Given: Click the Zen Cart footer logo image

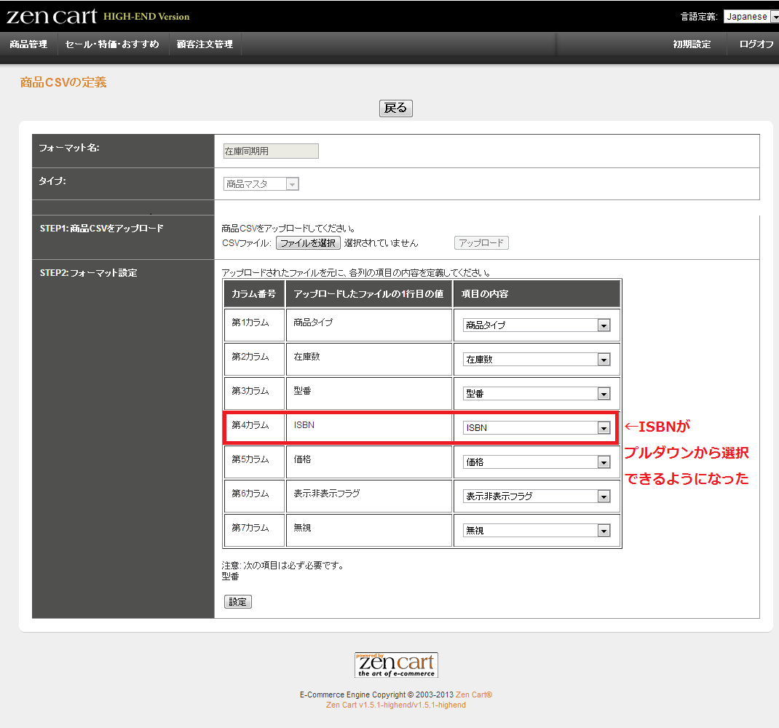Looking at the screenshot, I should pyautogui.click(x=396, y=665).
